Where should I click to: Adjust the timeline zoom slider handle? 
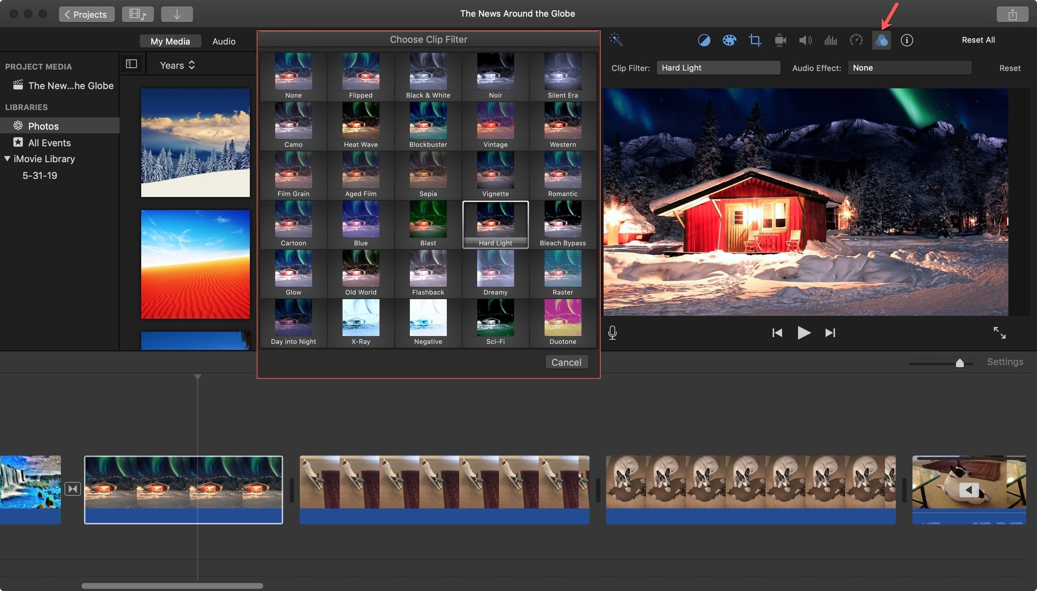(960, 362)
